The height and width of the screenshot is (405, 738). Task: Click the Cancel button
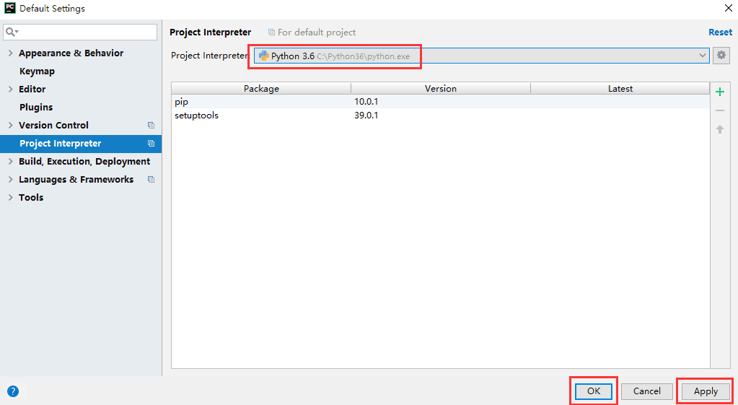click(646, 391)
